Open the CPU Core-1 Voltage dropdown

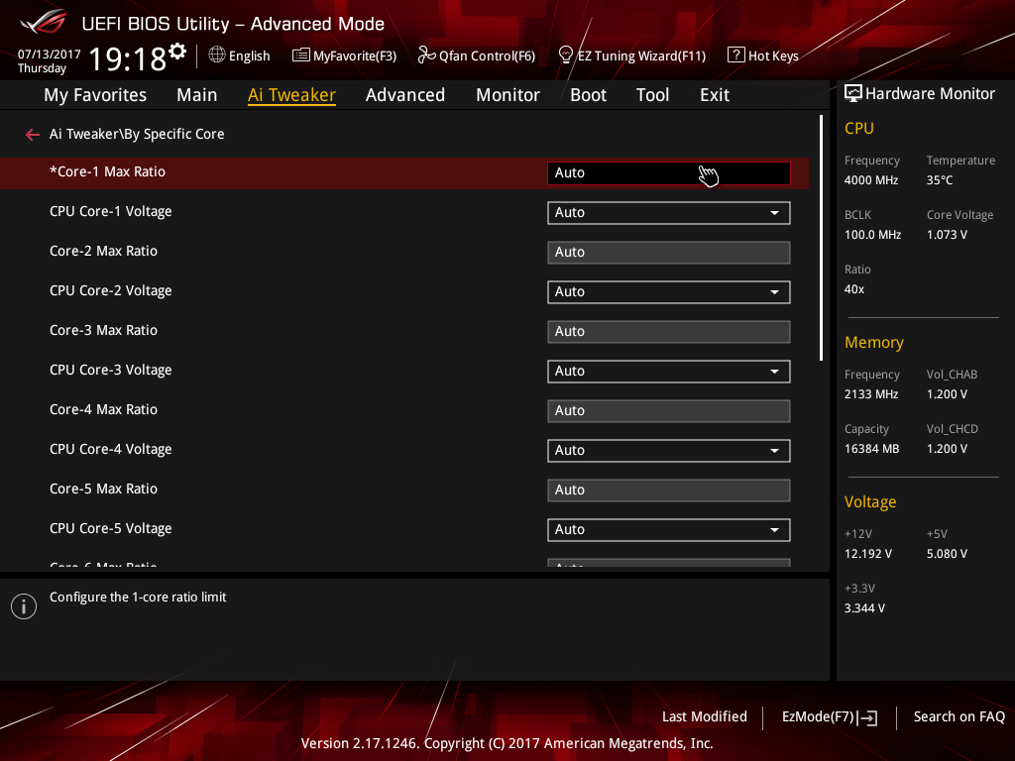(669, 213)
